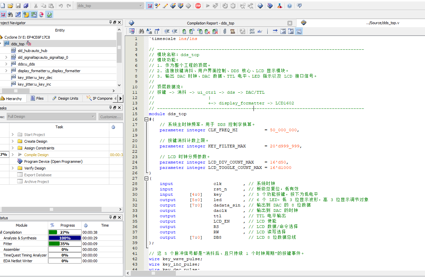Viewport: 425px width, 277px height.
Task: Click the binoculars icon in the second toolbar row
Action: point(10,14)
